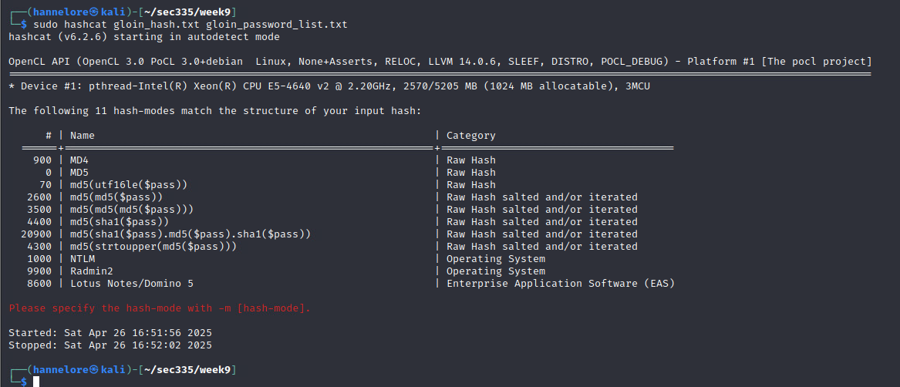900x387 pixels.
Task: Click the md5(strtoupper(md5($pass))) entry
Action: (x=153, y=247)
